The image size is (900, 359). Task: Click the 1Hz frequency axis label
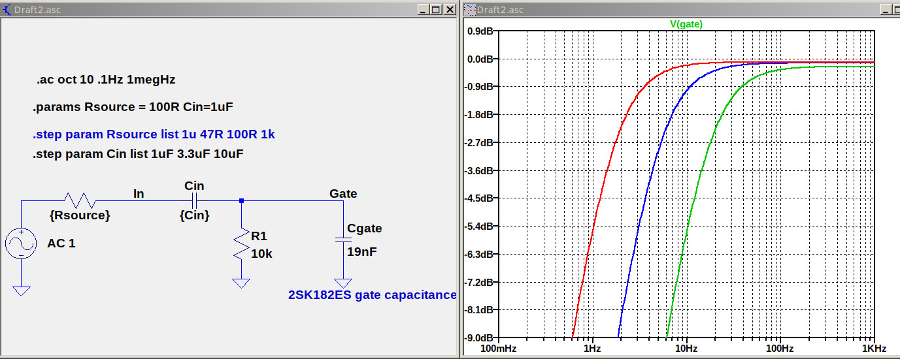[x=592, y=349]
